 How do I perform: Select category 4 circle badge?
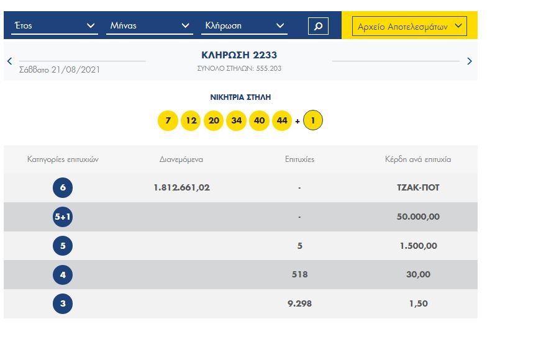(63, 274)
